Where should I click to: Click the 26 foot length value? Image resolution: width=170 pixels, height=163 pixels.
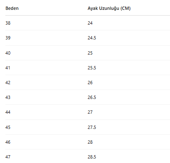(90, 83)
